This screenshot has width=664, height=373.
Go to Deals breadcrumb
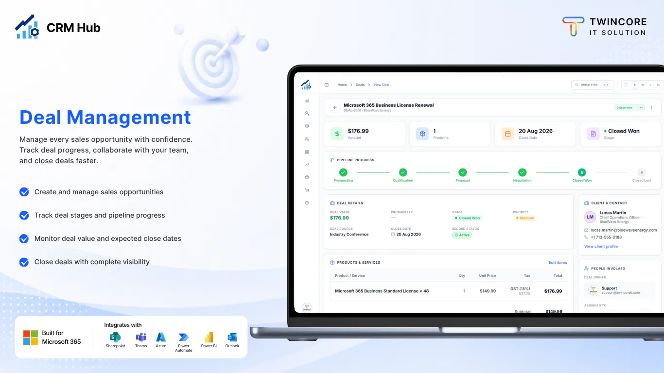click(x=360, y=85)
